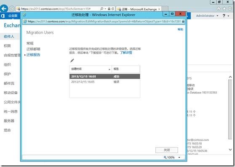
Task: Click the browser back arrow button
Action: (x=4, y=8)
